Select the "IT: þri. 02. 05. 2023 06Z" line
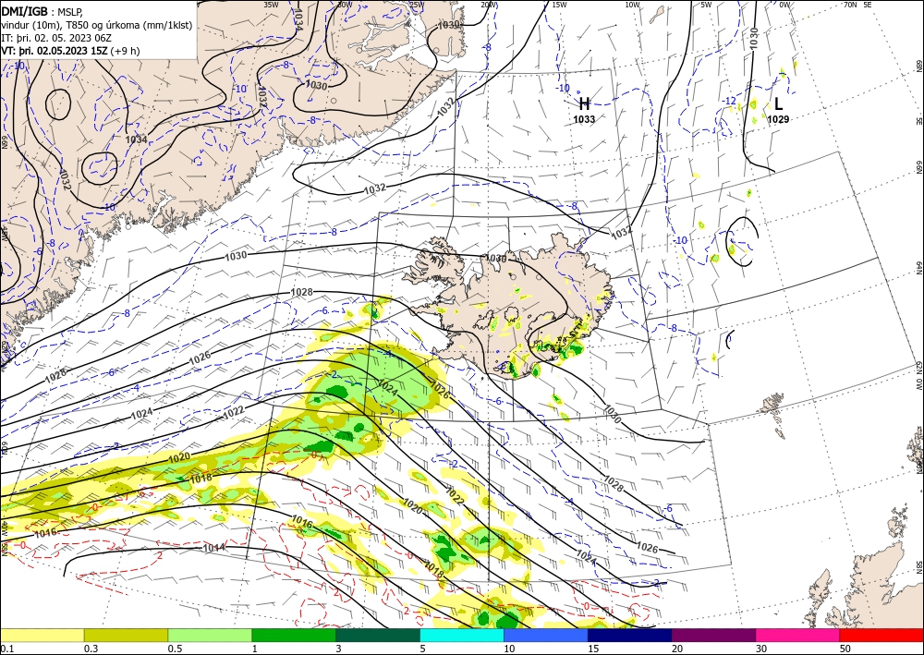Viewport: 924px width, 655px height. (55, 38)
